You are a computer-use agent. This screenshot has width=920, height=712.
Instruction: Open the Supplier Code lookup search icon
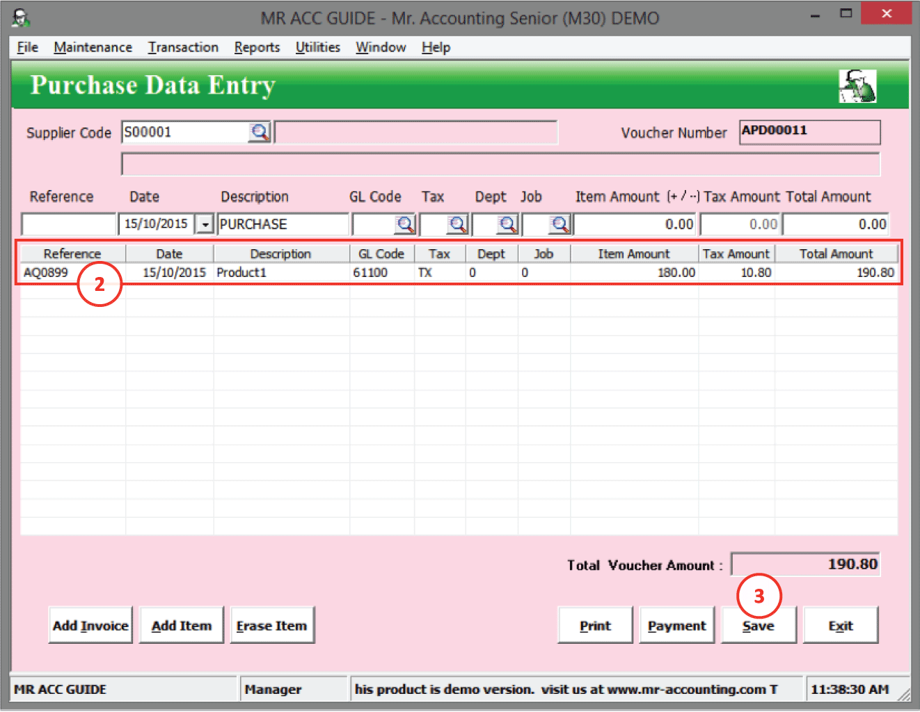(x=259, y=132)
